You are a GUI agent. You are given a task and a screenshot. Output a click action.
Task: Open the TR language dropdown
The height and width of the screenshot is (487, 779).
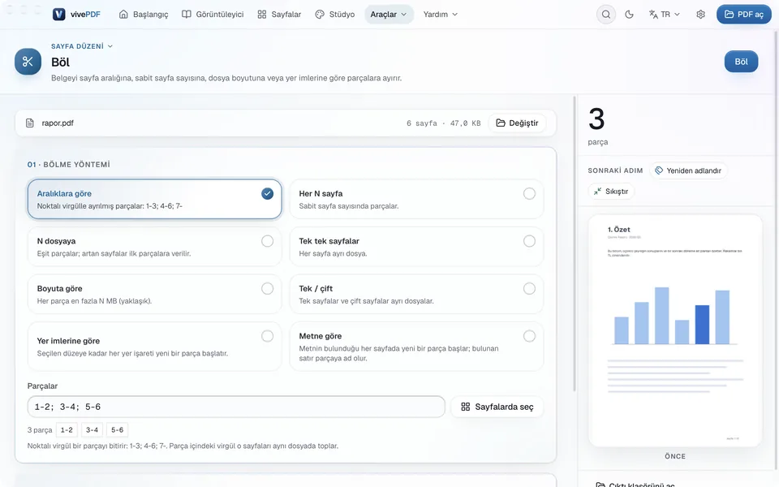click(665, 15)
